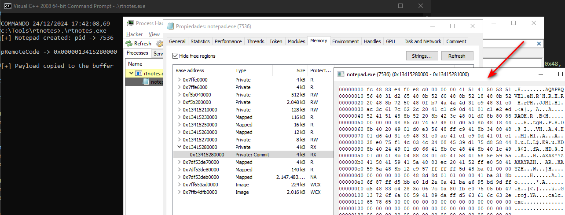Screen dimensions: 565x215
Task: Select the 0x13415260000 12 kB row
Action: 253,132
